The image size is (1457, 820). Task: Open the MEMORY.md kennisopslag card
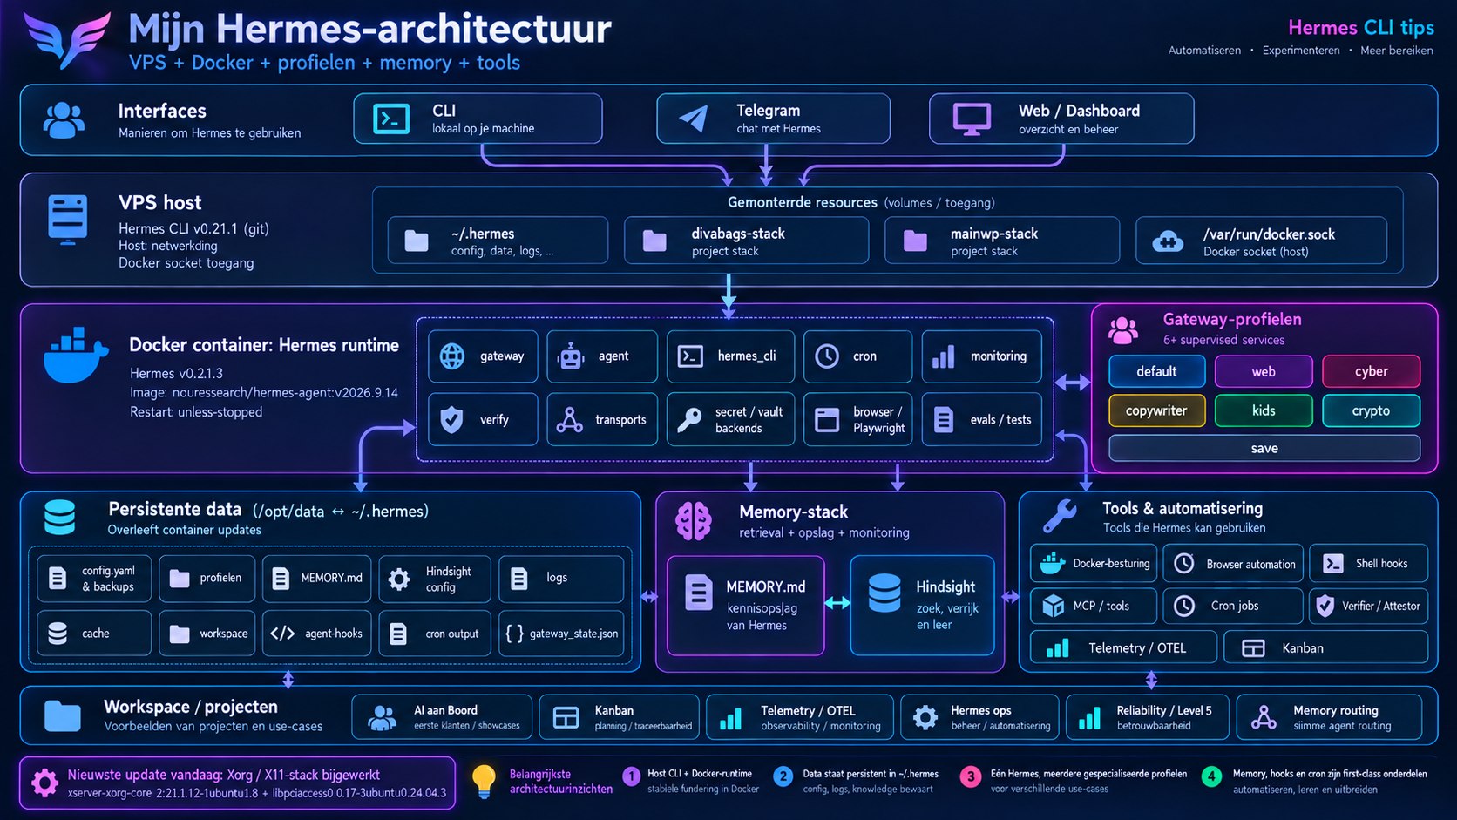click(746, 606)
